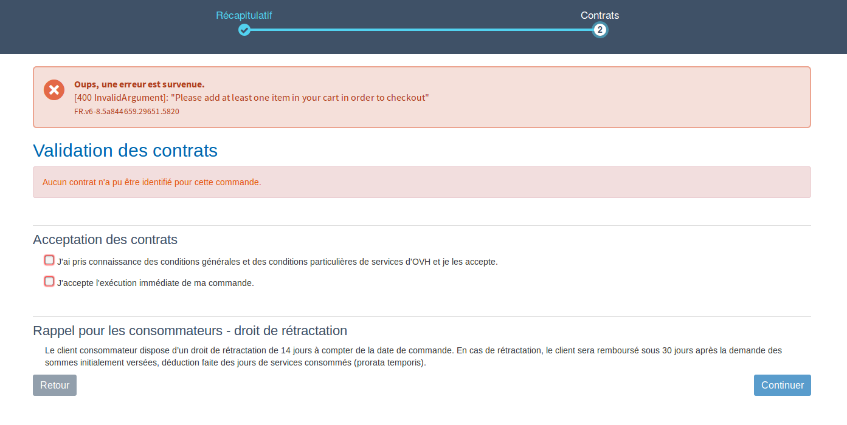Click the "Oups, une erreur est survenue" title
847x425 pixels.
139,84
